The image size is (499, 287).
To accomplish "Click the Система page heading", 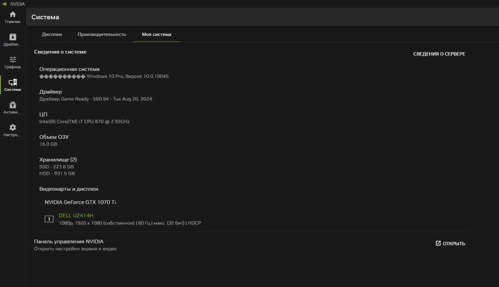I will pos(45,17).
